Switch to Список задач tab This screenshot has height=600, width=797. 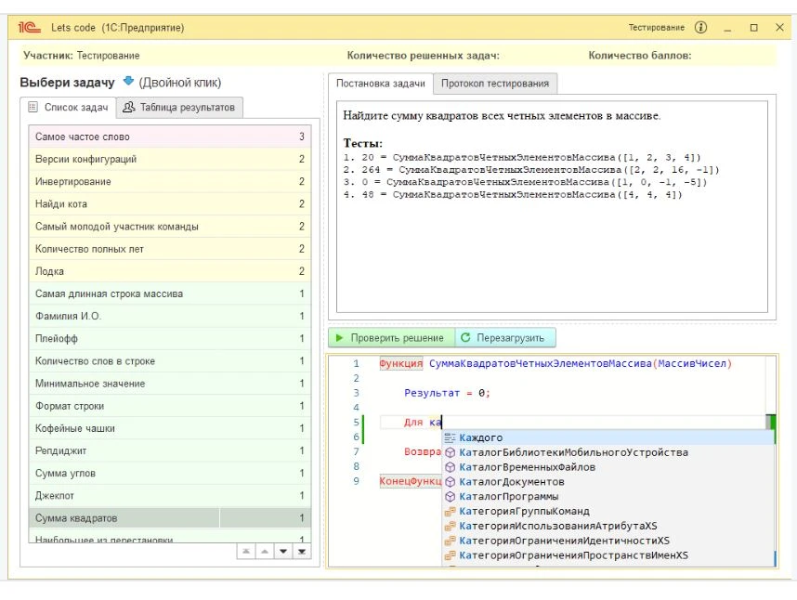click(68, 107)
